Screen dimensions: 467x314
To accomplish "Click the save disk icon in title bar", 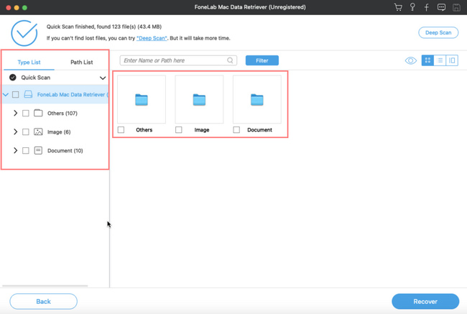I will coord(456,7).
